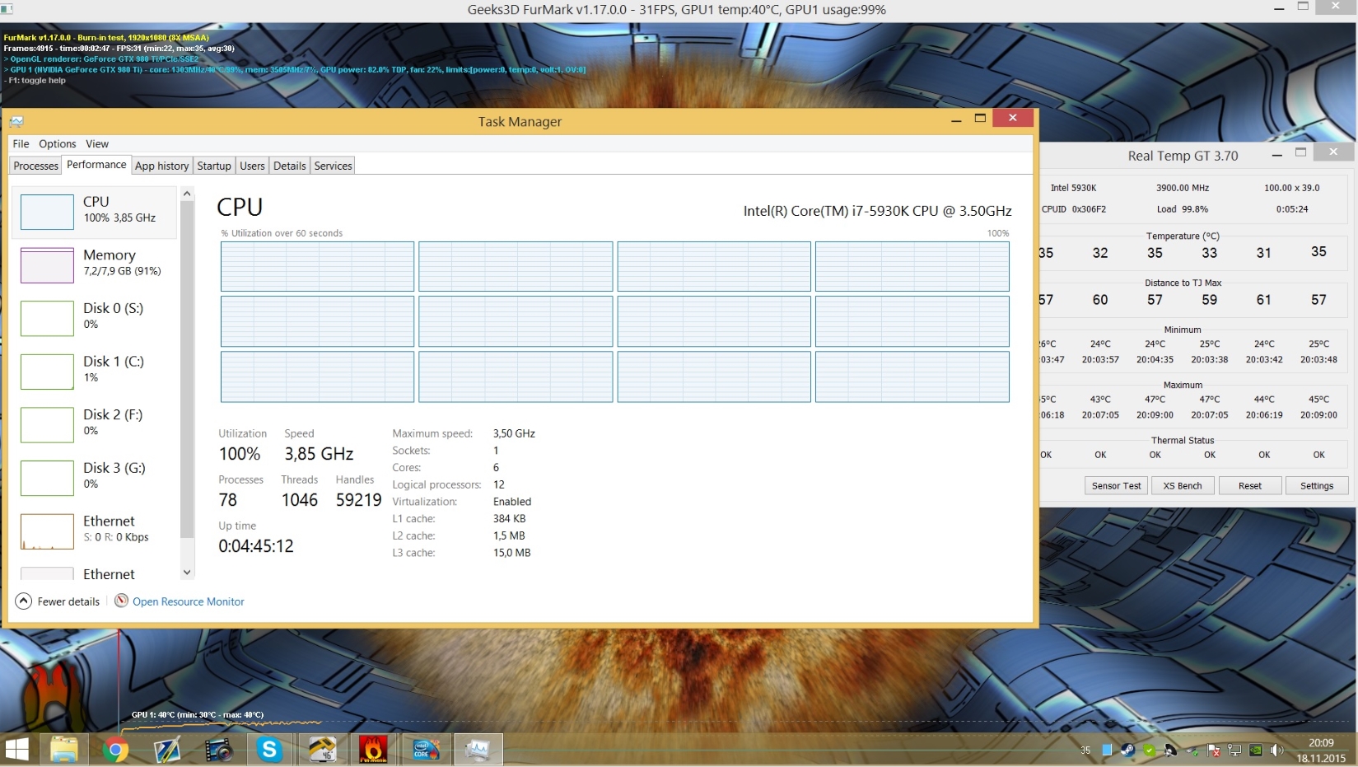1358x767 pixels.
Task: Select Disk 3 (G:) in sidebar
Action: click(96, 478)
